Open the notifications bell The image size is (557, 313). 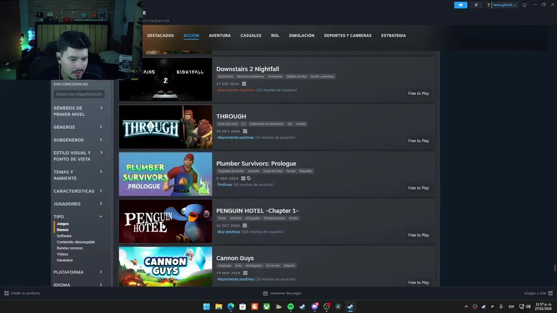coord(476,5)
